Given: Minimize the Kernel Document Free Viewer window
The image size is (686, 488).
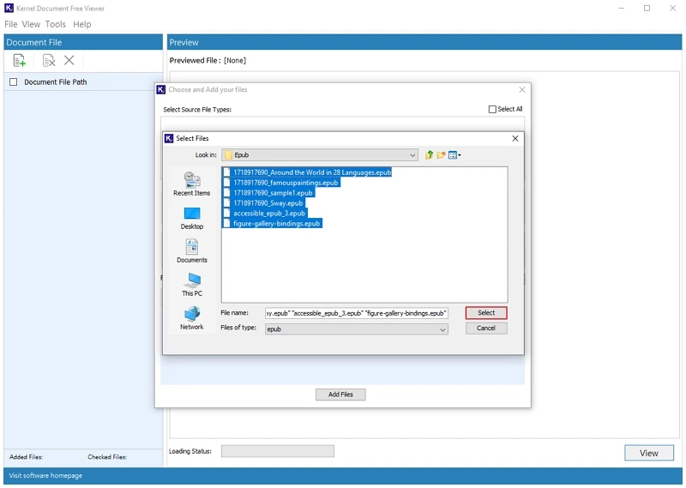Looking at the screenshot, I should coord(621,8).
